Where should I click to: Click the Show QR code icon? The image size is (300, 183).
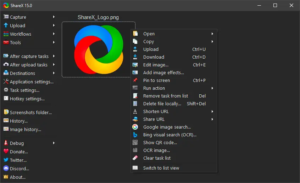(x=135, y=142)
